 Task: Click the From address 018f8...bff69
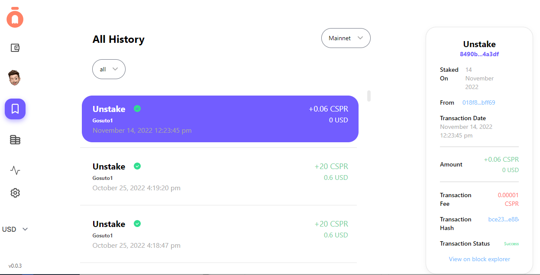479,102
